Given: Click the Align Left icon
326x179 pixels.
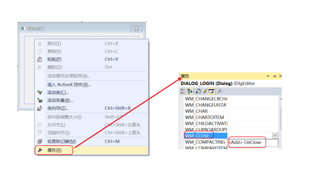Looking at the screenshot, I should pyautogui.click(x=40, y=125).
